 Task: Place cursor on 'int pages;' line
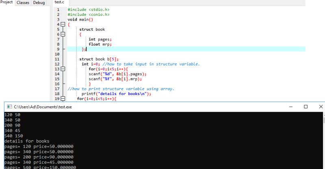point(100,39)
